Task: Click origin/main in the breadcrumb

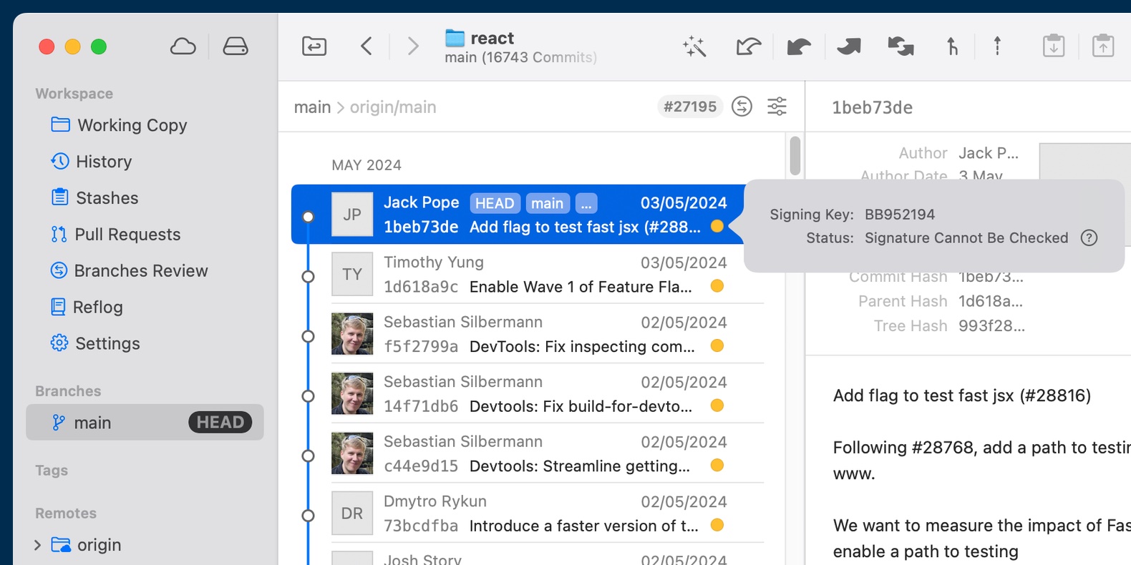Action: coord(392,107)
